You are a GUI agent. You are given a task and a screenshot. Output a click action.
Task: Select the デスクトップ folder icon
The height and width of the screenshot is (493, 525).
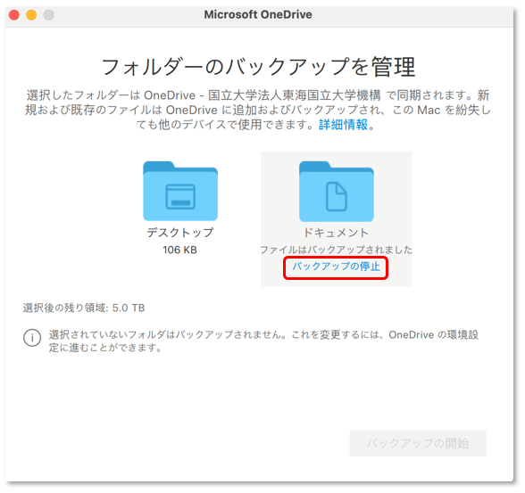180,191
